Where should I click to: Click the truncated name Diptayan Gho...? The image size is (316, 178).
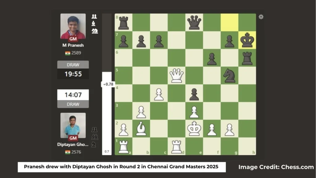tap(73, 144)
